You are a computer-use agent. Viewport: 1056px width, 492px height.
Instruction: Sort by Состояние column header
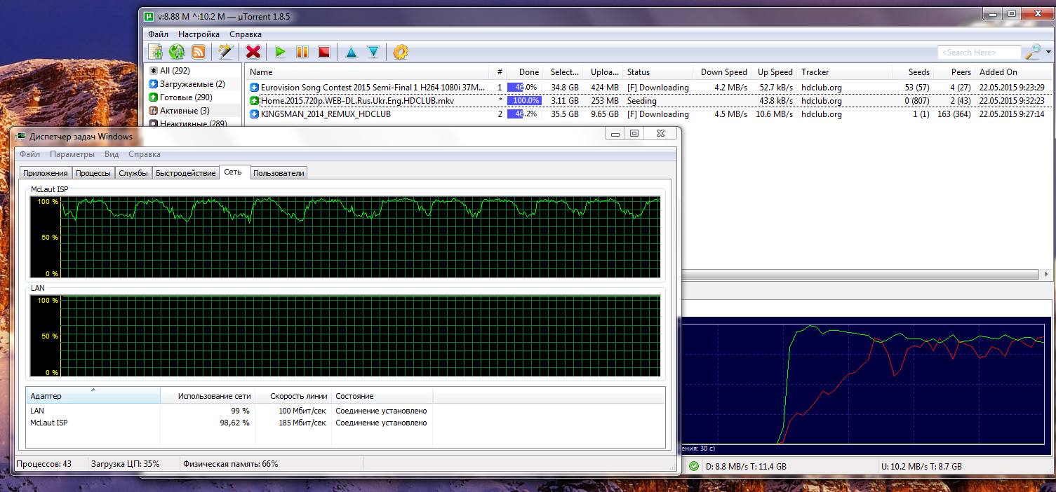pos(382,396)
